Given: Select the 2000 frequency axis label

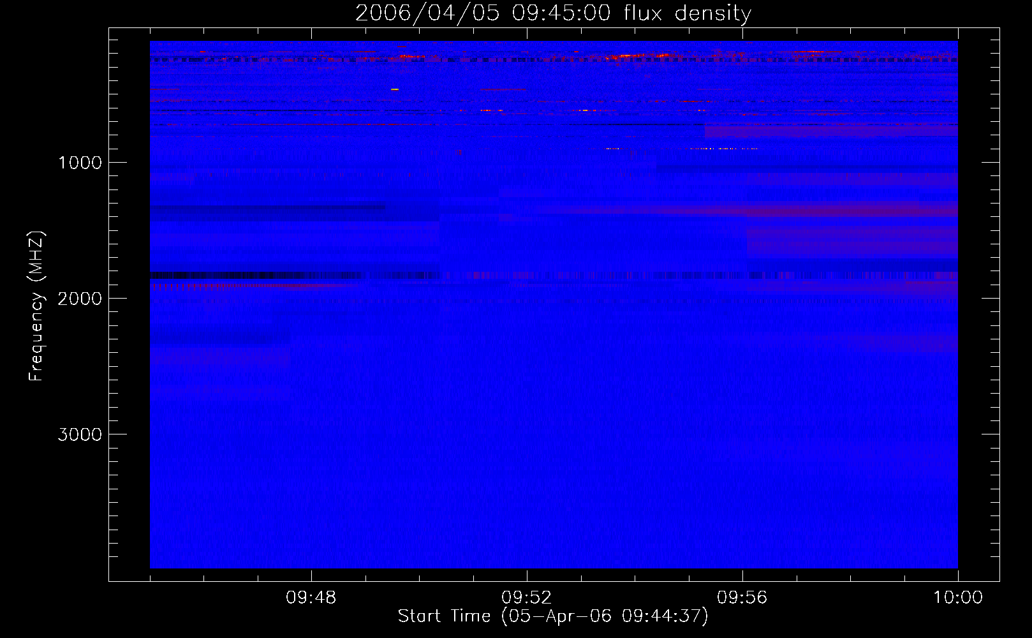Looking at the screenshot, I should [80, 299].
